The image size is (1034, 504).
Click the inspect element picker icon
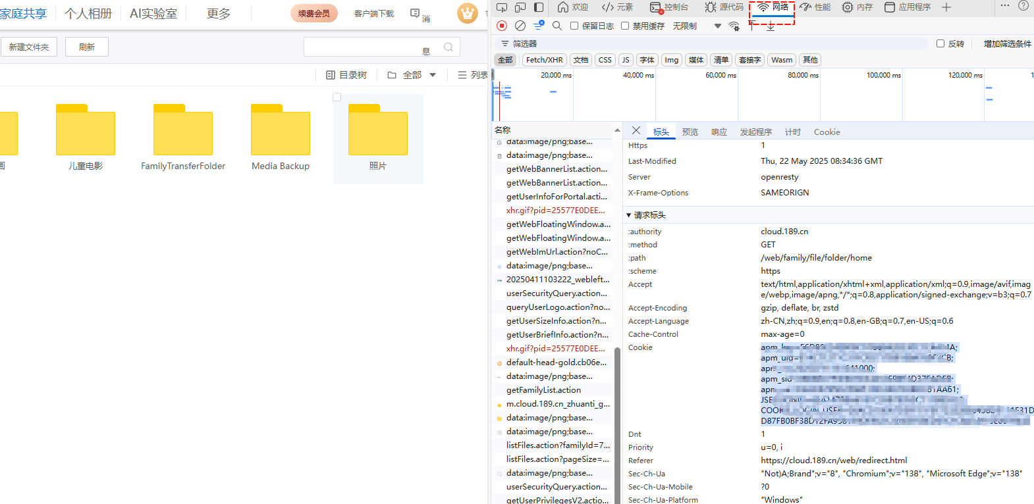pos(502,7)
